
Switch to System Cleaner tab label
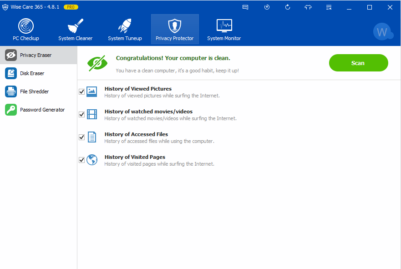tap(75, 38)
